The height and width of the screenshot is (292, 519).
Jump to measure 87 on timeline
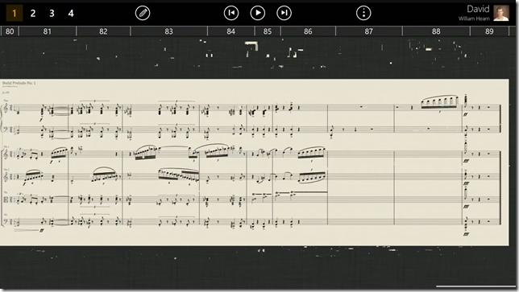369,31
